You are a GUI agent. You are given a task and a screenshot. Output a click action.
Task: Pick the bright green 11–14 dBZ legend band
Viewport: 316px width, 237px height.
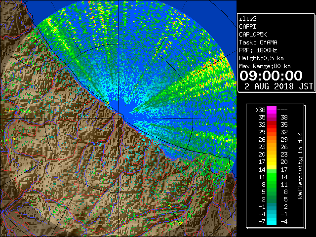272,177
